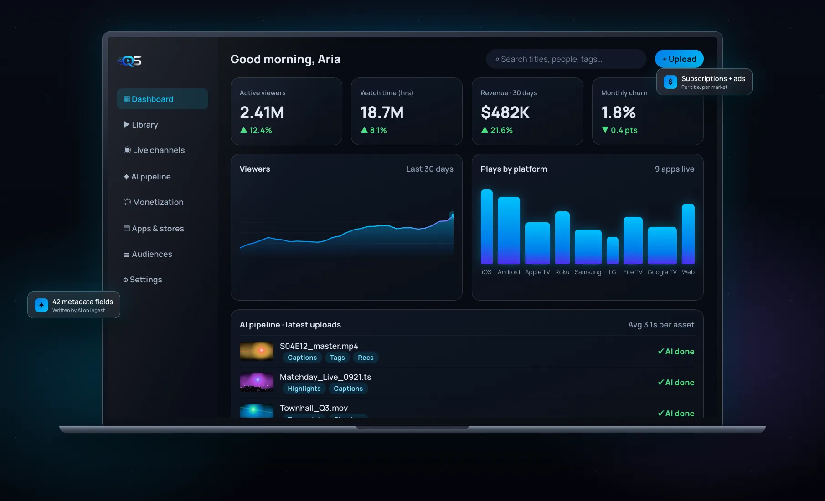
Task: Click the Upload button
Action: pos(679,59)
